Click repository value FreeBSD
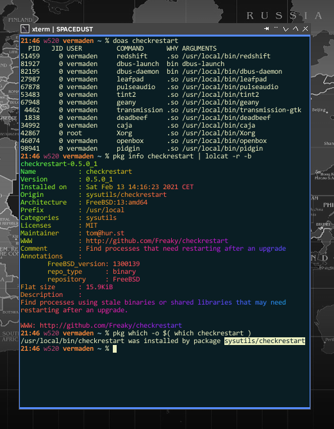The image size is (334, 429). pos(126,280)
